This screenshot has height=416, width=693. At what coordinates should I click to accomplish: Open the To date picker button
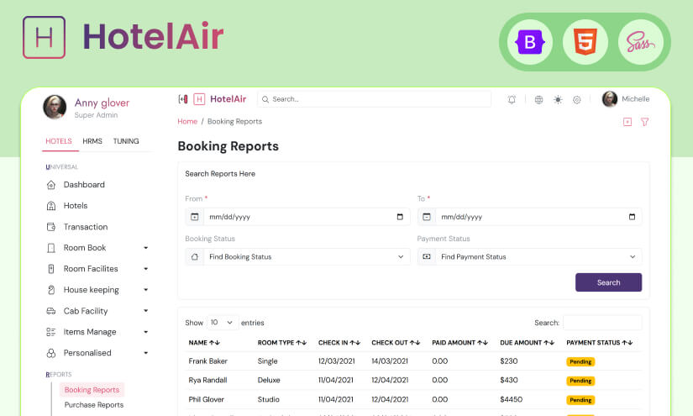[632, 217]
